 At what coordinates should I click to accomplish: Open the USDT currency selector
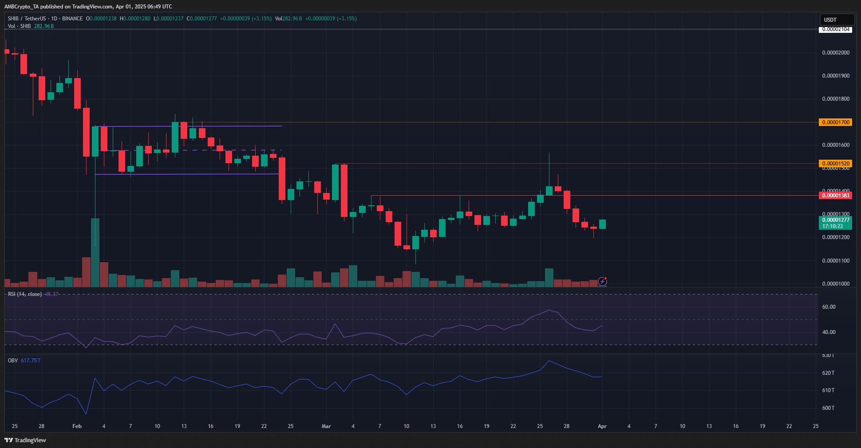pyautogui.click(x=836, y=20)
